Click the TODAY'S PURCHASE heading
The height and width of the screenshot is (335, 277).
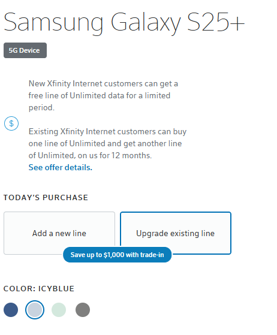(x=46, y=197)
